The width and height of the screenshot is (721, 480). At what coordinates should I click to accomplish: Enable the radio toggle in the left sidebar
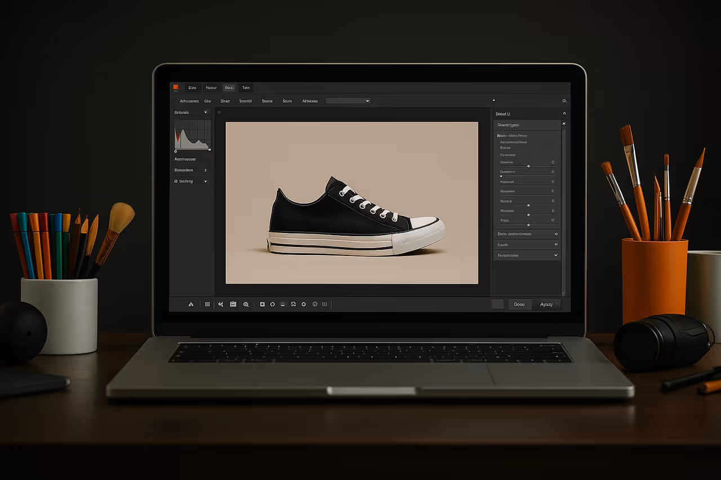pyautogui.click(x=176, y=181)
